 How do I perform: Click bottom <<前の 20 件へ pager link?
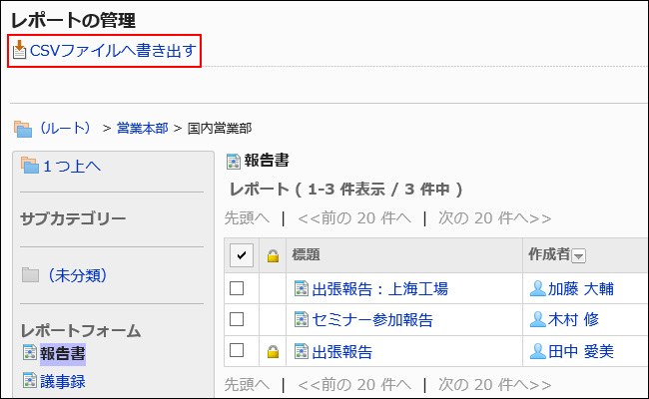[354, 384]
